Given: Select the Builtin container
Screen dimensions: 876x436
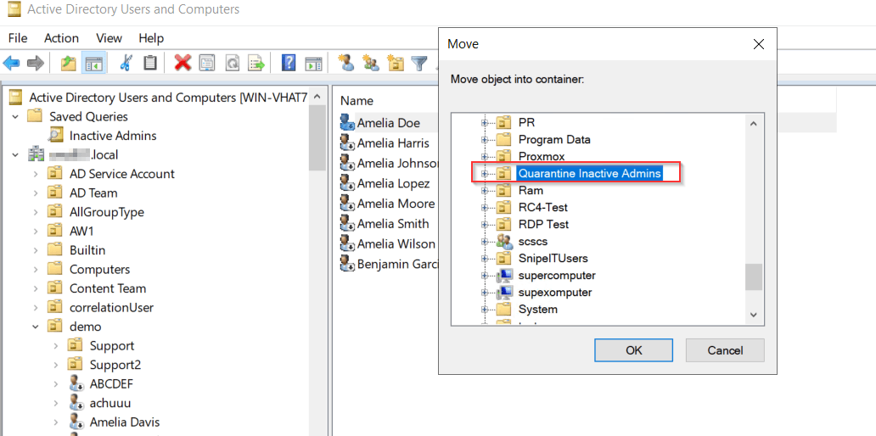Looking at the screenshot, I should point(87,250).
